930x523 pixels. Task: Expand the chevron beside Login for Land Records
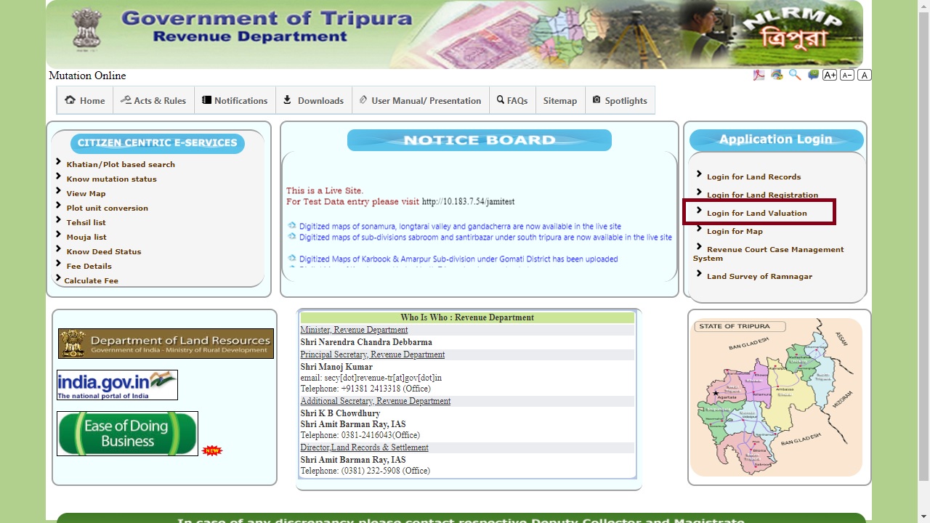[x=699, y=174]
